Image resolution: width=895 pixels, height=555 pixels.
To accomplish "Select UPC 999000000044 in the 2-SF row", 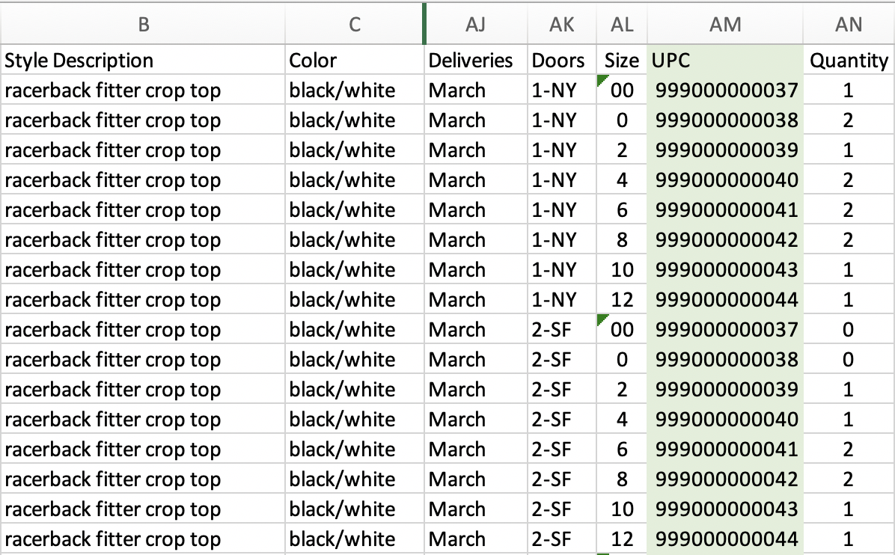I will 725,539.
